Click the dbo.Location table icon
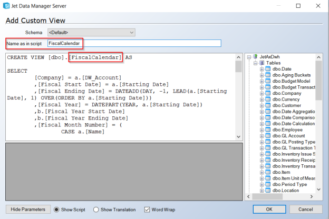Screen dimensions: 329x219 (x=268, y=191)
